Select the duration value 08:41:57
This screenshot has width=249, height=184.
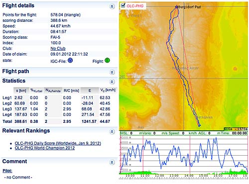[58, 31]
